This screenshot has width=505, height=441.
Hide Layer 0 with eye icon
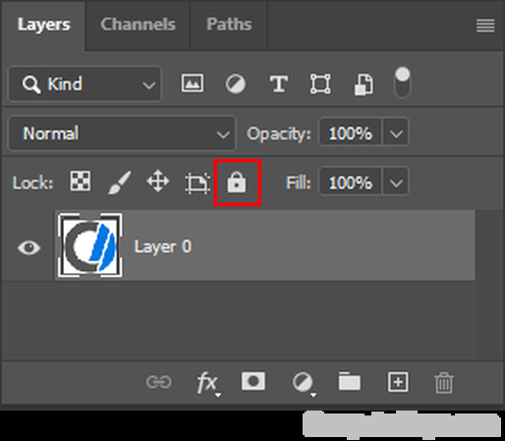[28, 248]
